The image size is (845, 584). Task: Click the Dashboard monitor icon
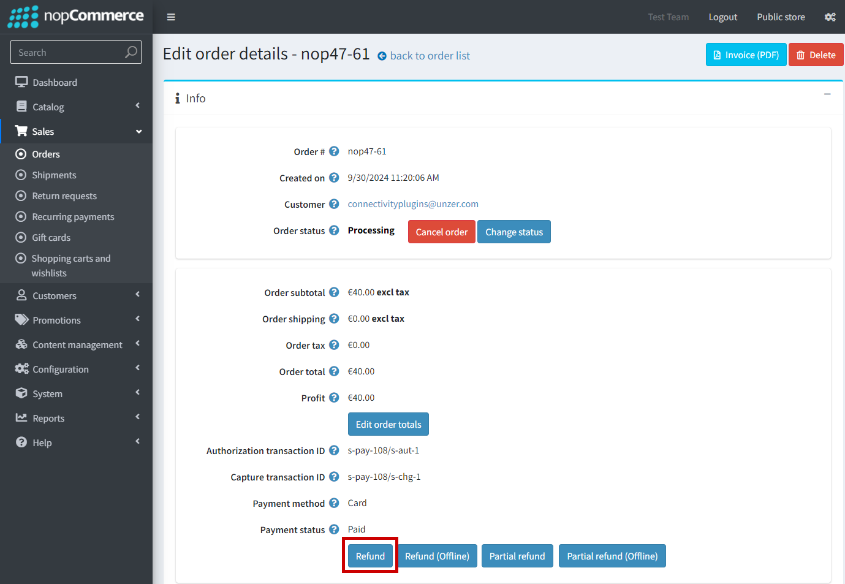click(x=21, y=82)
